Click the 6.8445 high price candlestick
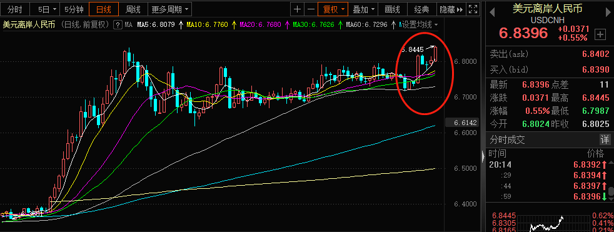 pyautogui.click(x=436, y=54)
